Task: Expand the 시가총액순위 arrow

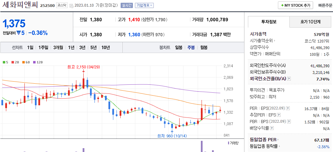Action: [274, 41]
